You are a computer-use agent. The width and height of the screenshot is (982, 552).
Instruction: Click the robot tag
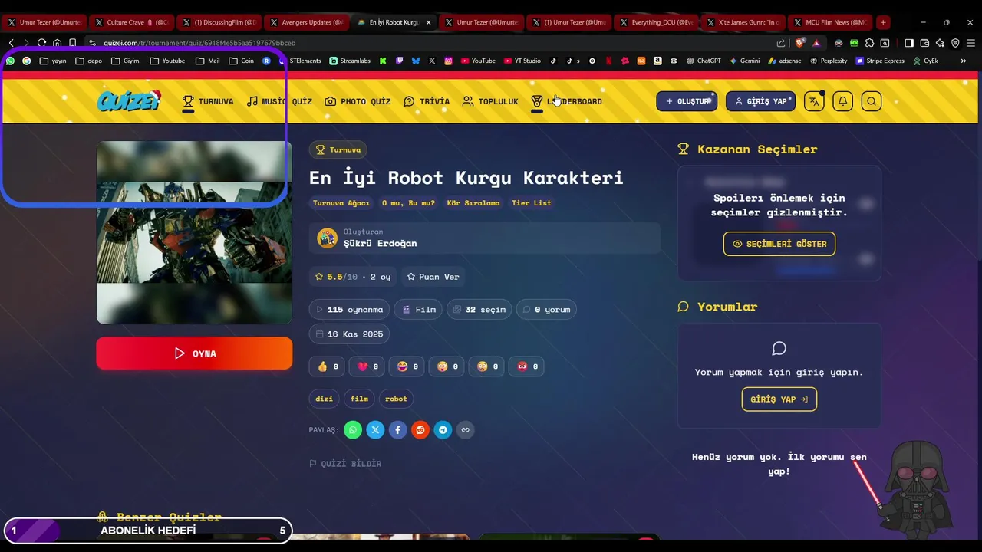(396, 399)
